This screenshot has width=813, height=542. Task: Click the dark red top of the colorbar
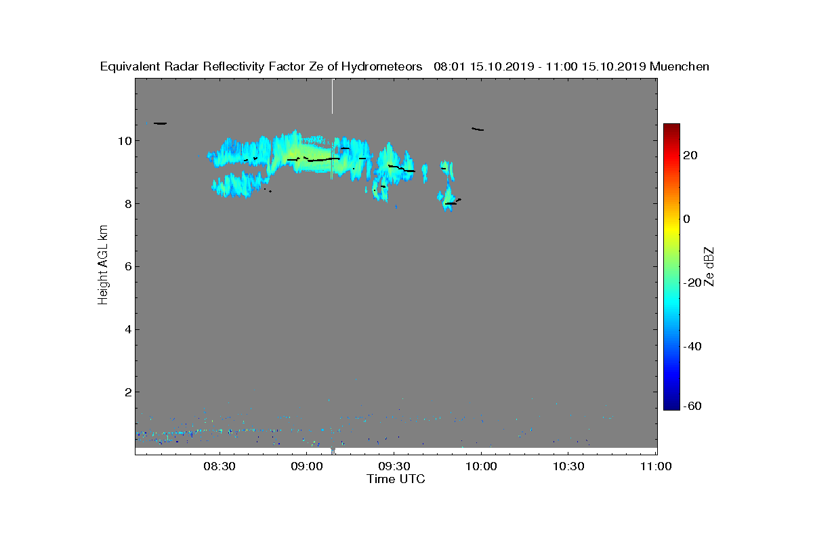[671, 127]
